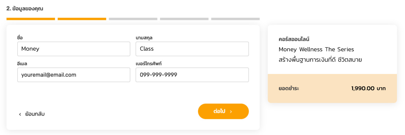Jump to the fourth progress step bar
The width and height of the screenshot is (405, 135).
pos(184,19)
